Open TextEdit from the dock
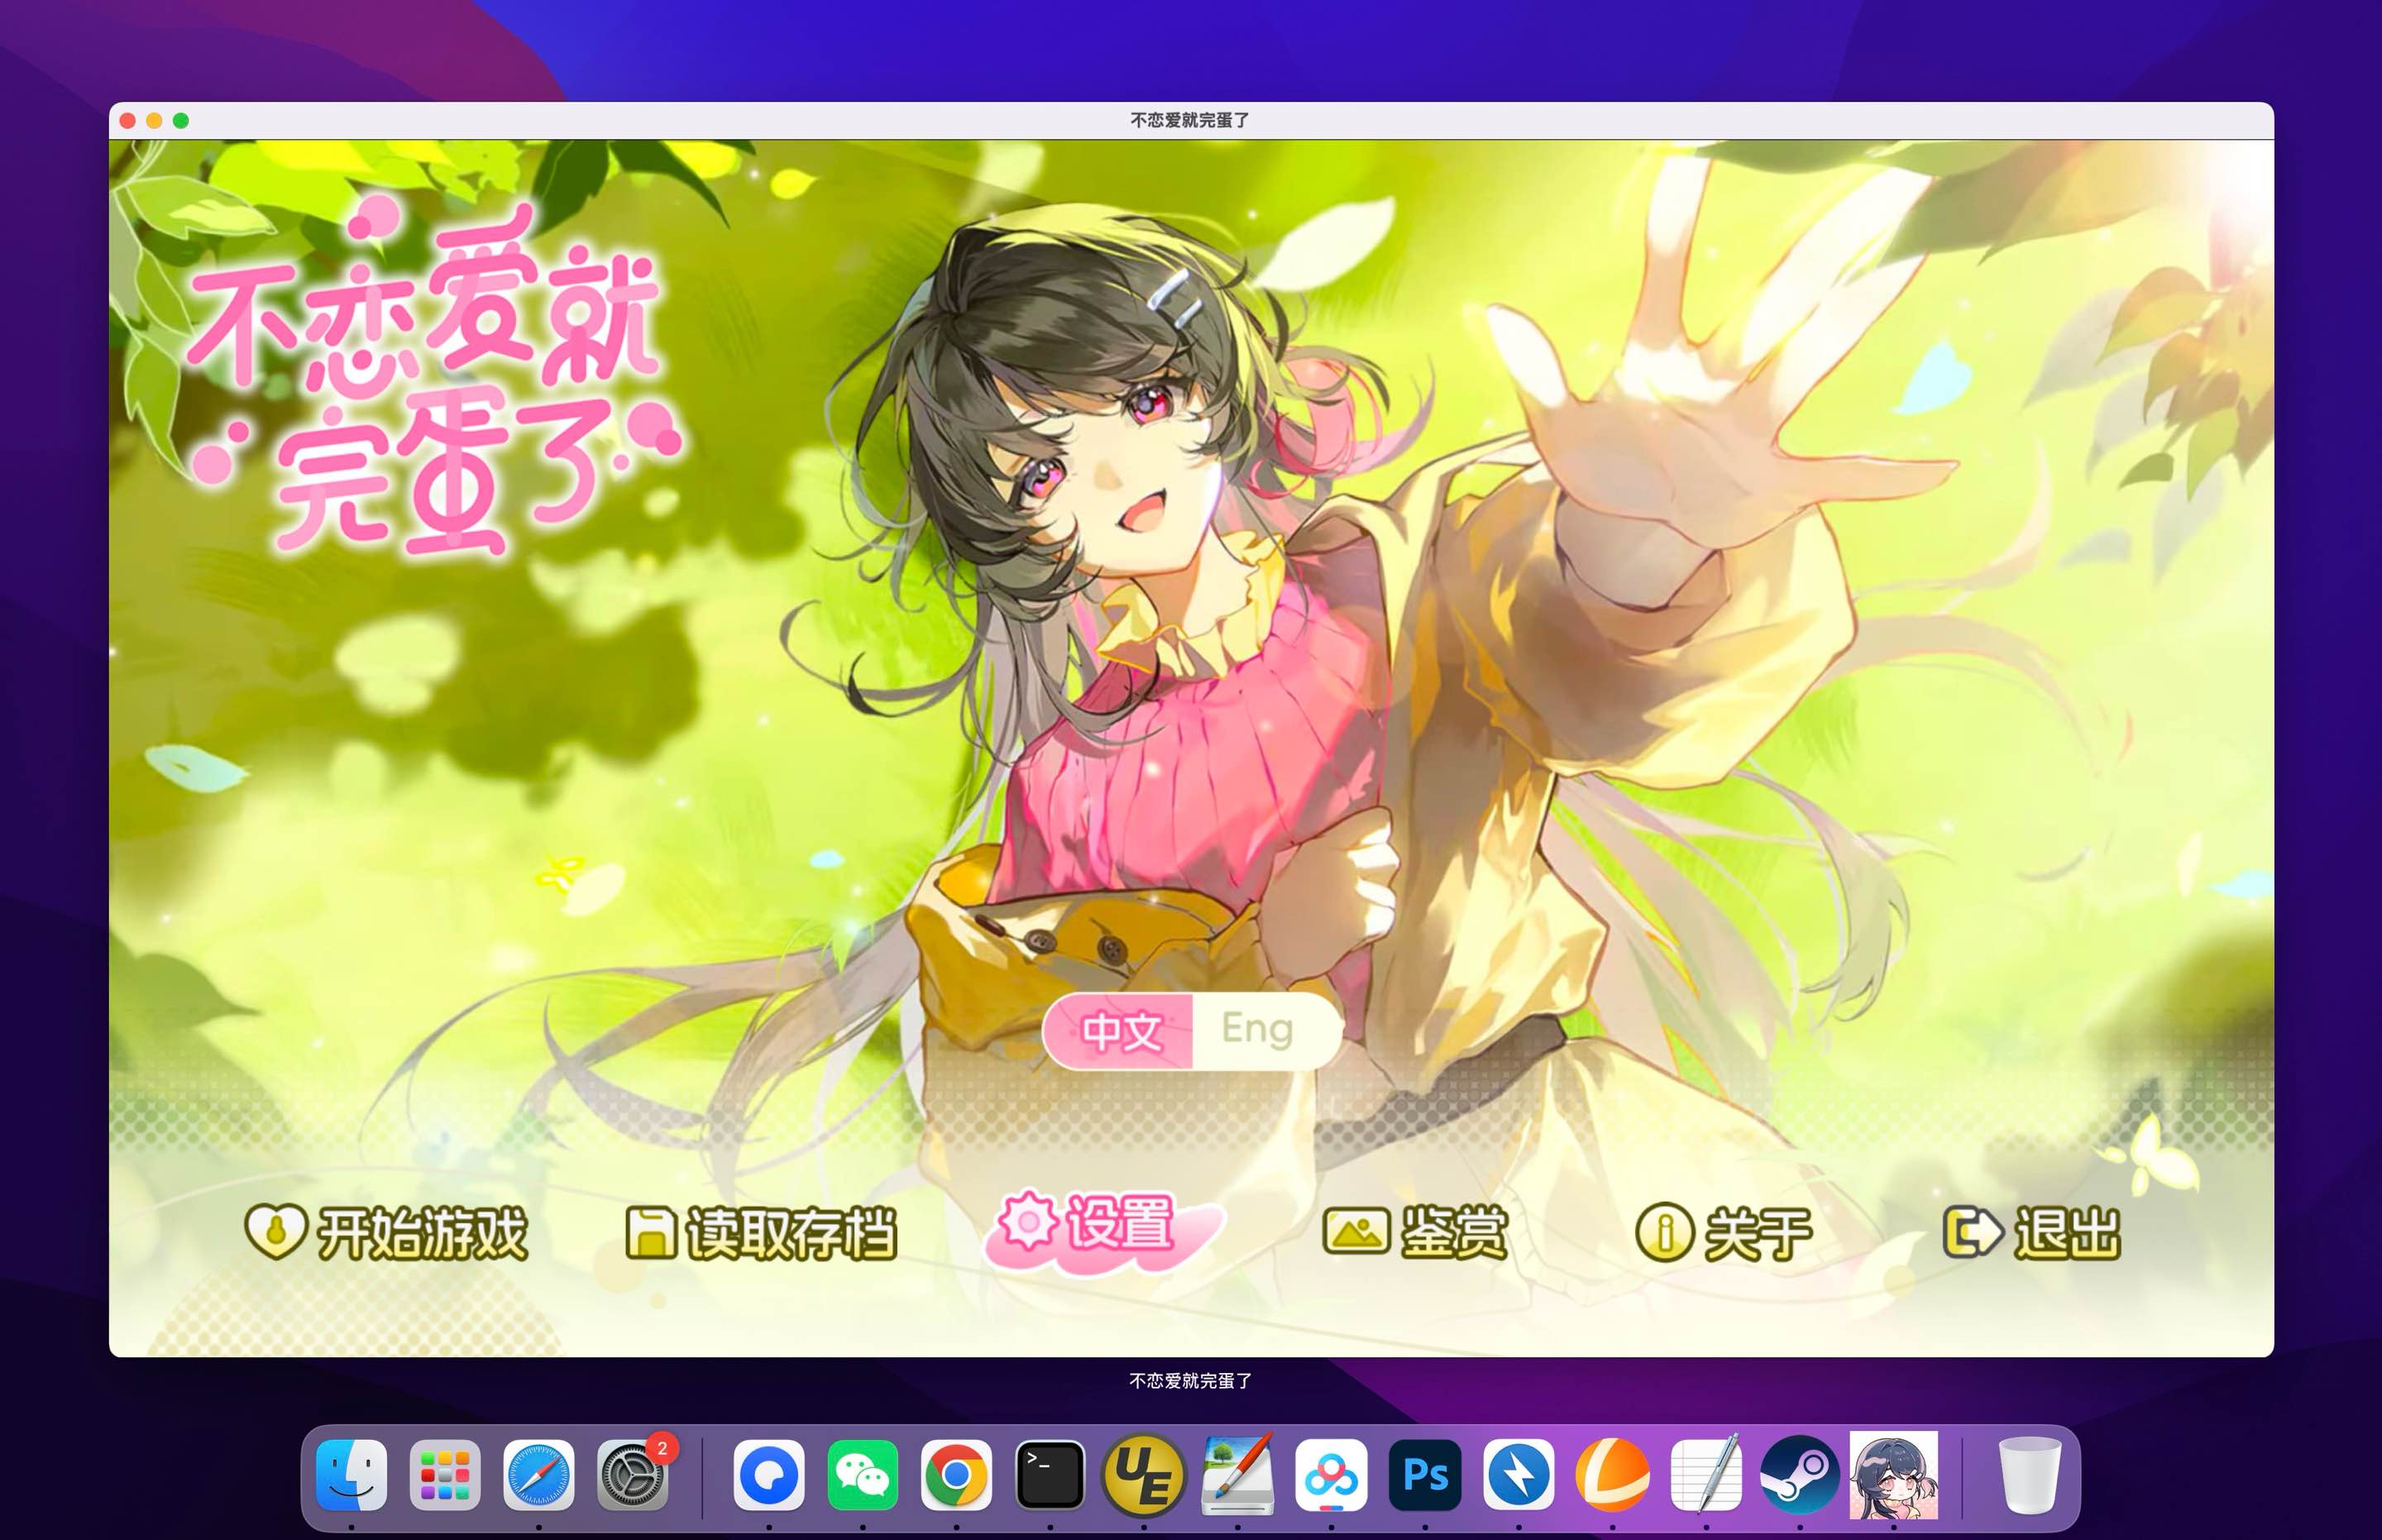 click(x=1706, y=1475)
